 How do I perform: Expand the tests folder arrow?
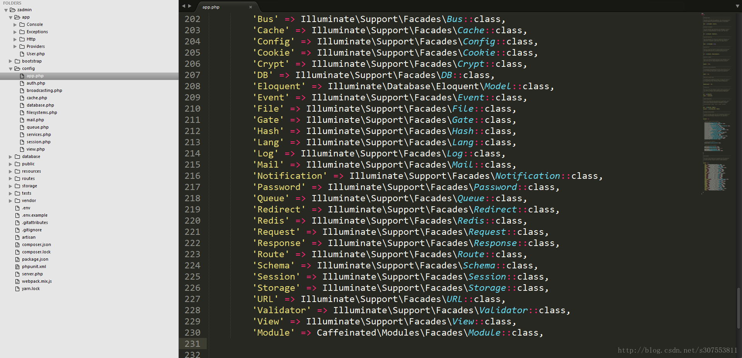10,193
